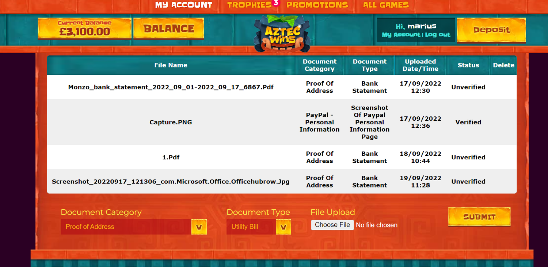Click the Trophies notification badge

276,3
